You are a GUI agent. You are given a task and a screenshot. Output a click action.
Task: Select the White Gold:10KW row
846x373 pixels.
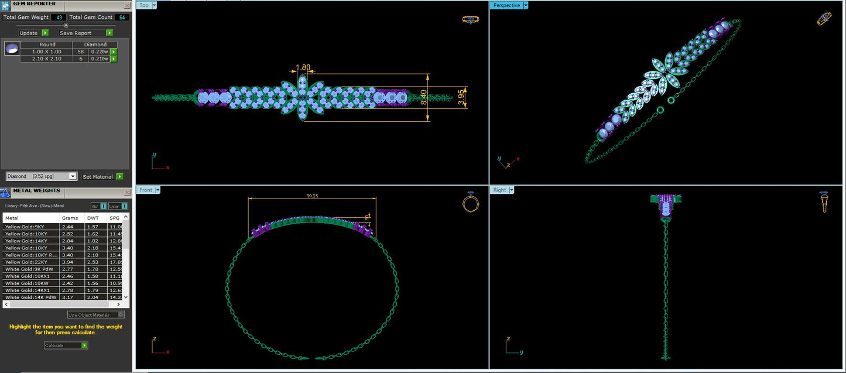(63, 283)
